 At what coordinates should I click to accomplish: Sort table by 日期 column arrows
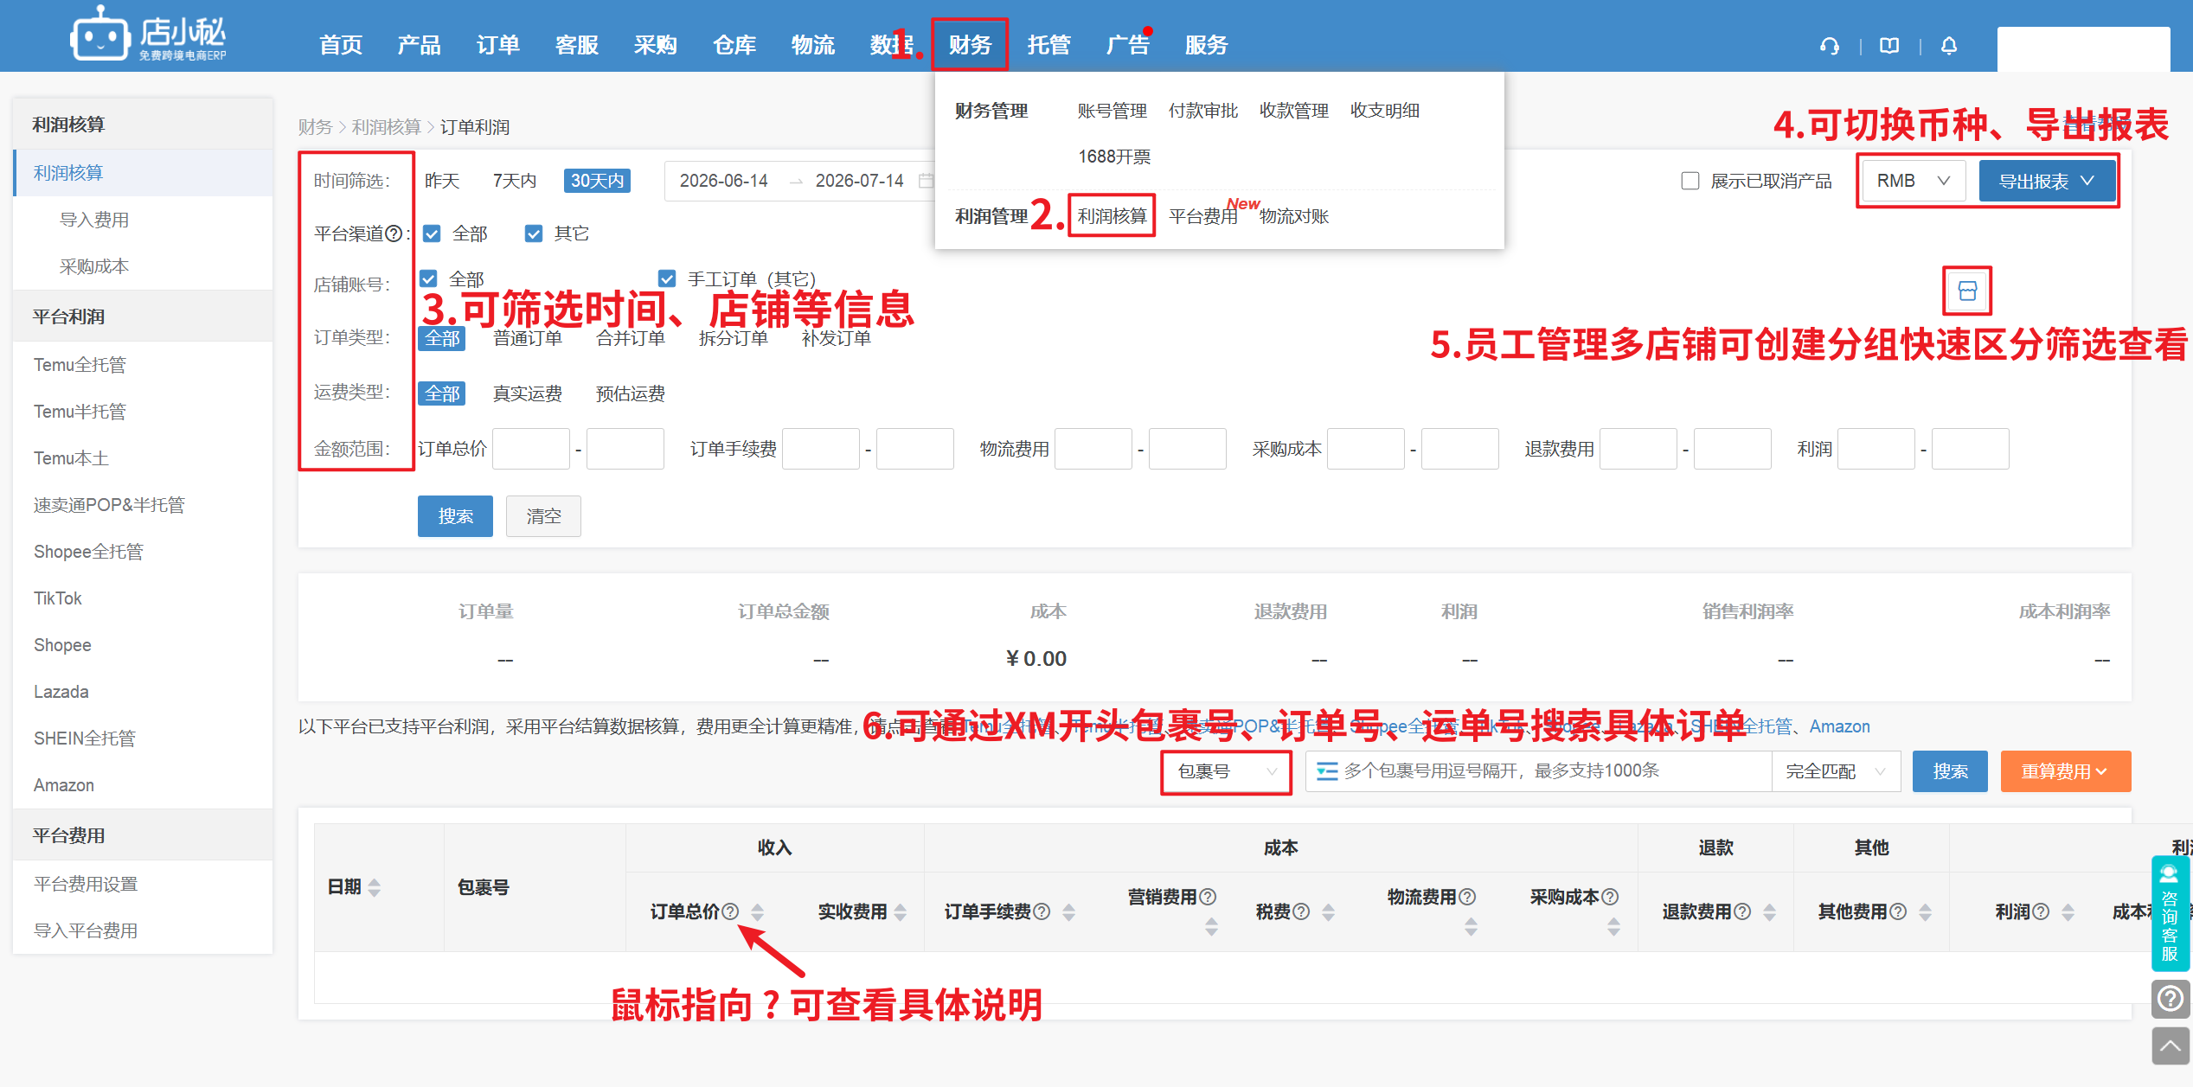[375, 887]
